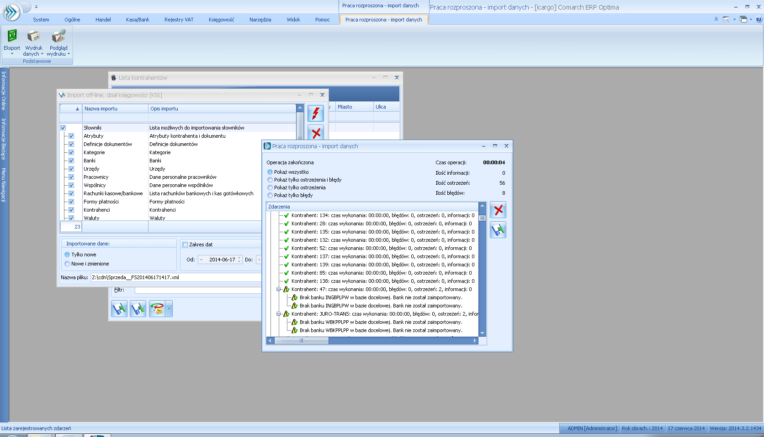764x437 pixels.
Task: Open the Kasa/Bank menu
Action: point(138,20)
